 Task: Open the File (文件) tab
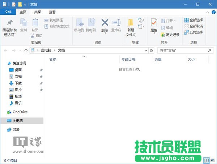[8, 12]
